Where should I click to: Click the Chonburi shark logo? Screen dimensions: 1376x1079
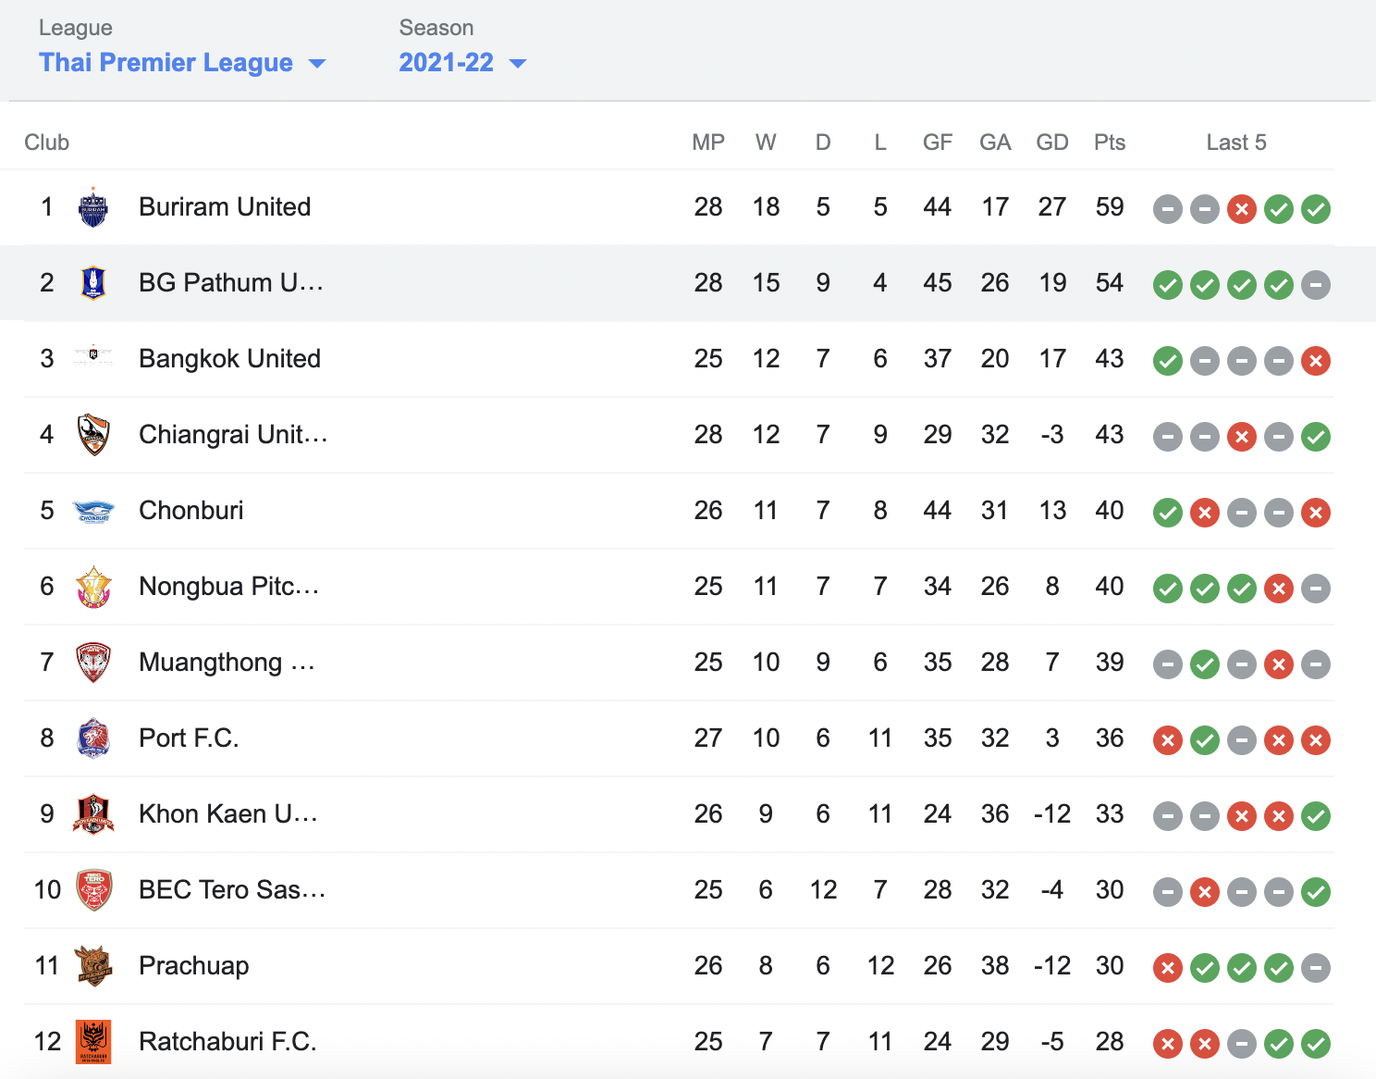(x=93, y=511)
